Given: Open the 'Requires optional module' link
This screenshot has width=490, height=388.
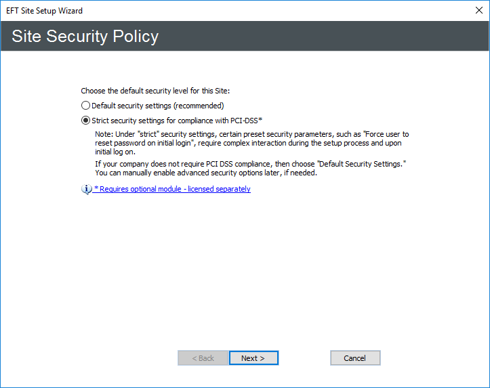Looking at the screenshot, I should click(x=172, y=189).
